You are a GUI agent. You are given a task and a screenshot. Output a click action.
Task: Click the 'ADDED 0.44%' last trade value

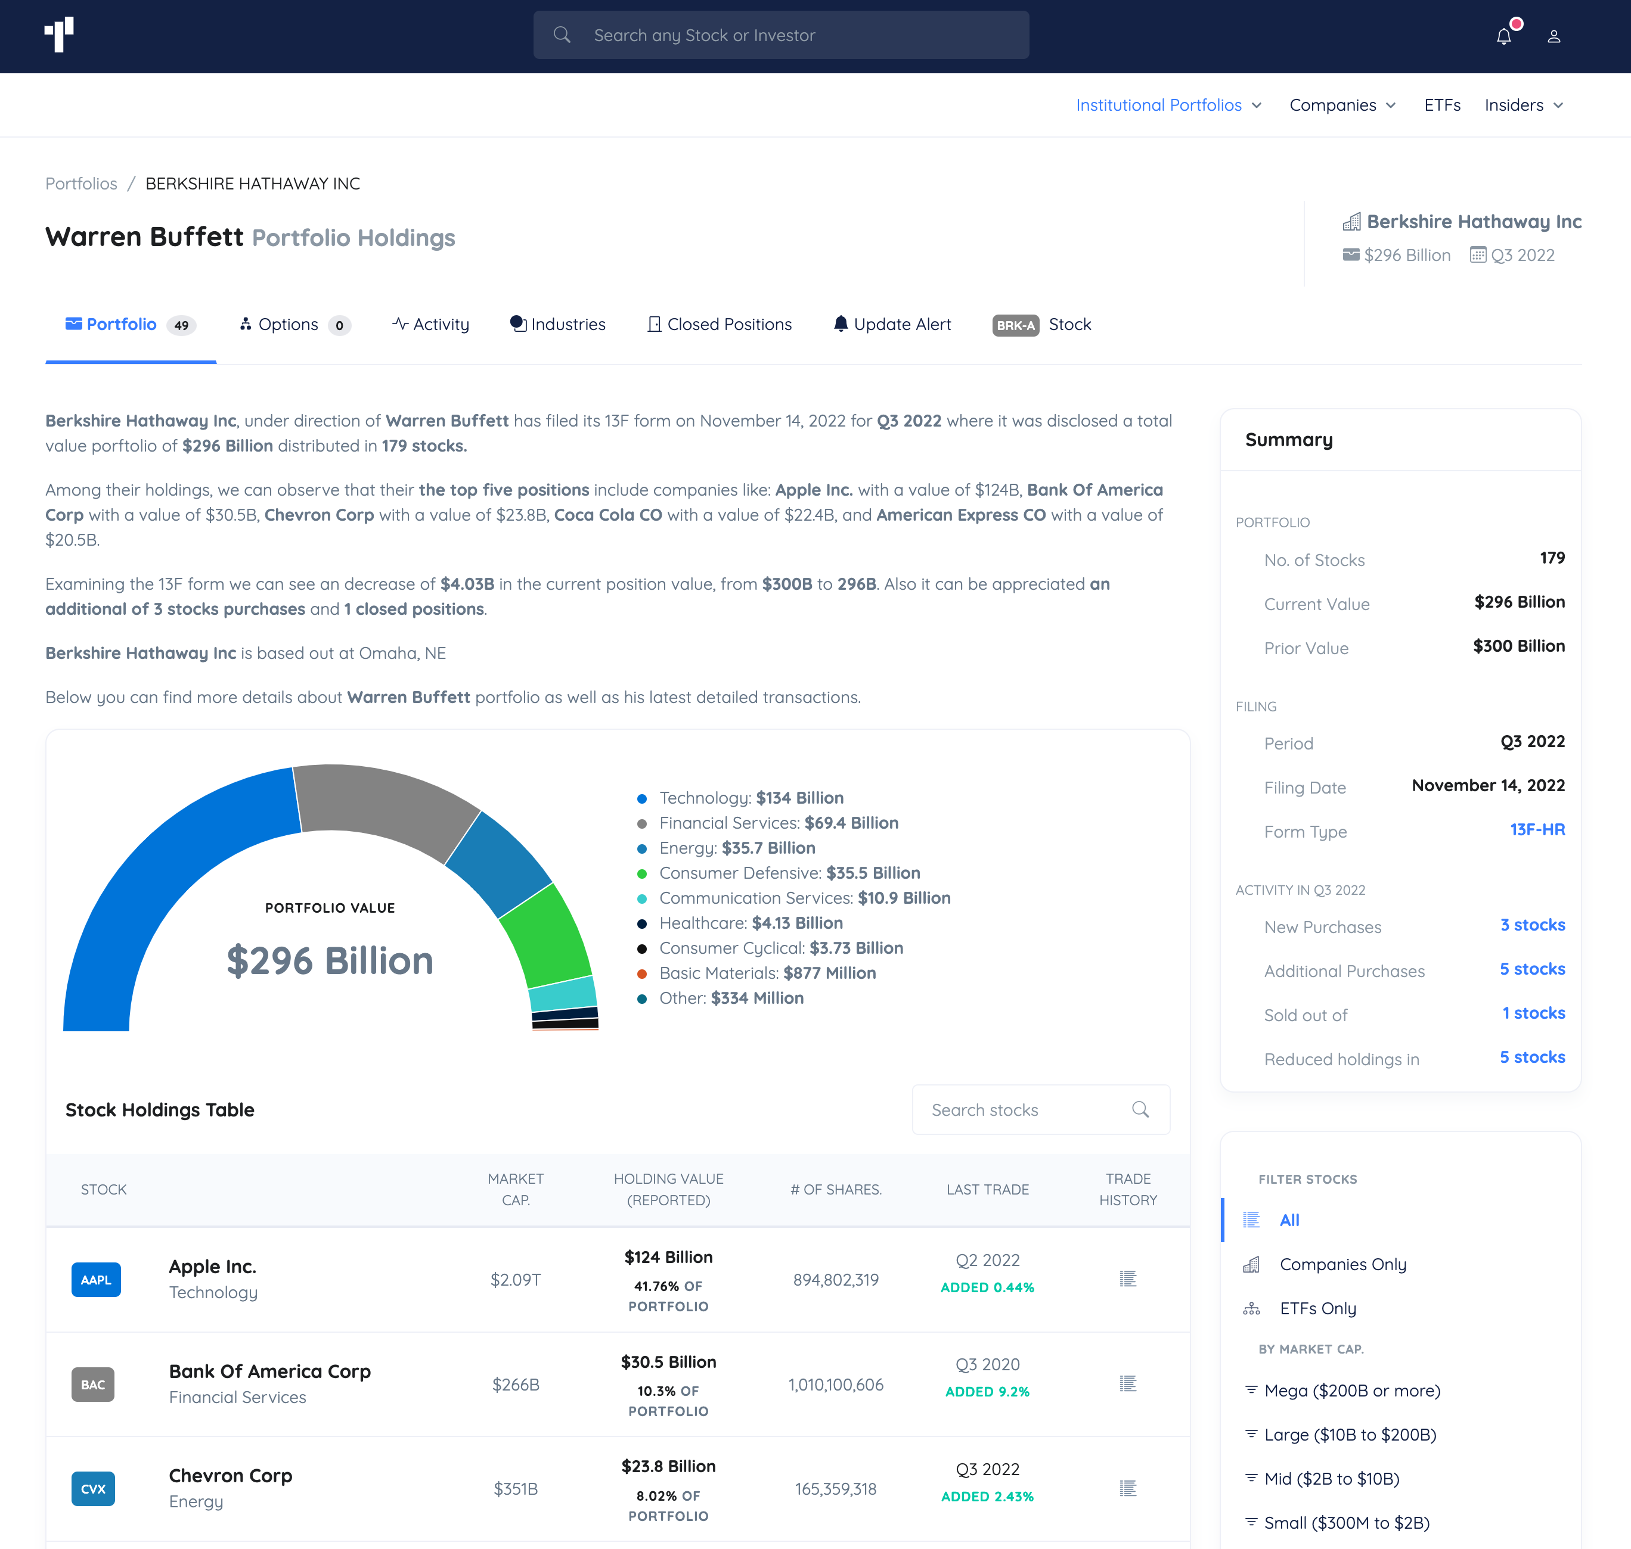pos(987,1287)
